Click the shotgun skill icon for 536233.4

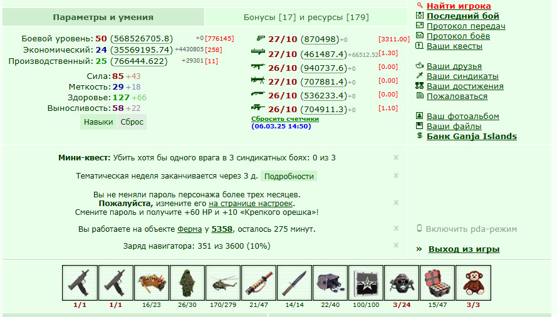258,94
